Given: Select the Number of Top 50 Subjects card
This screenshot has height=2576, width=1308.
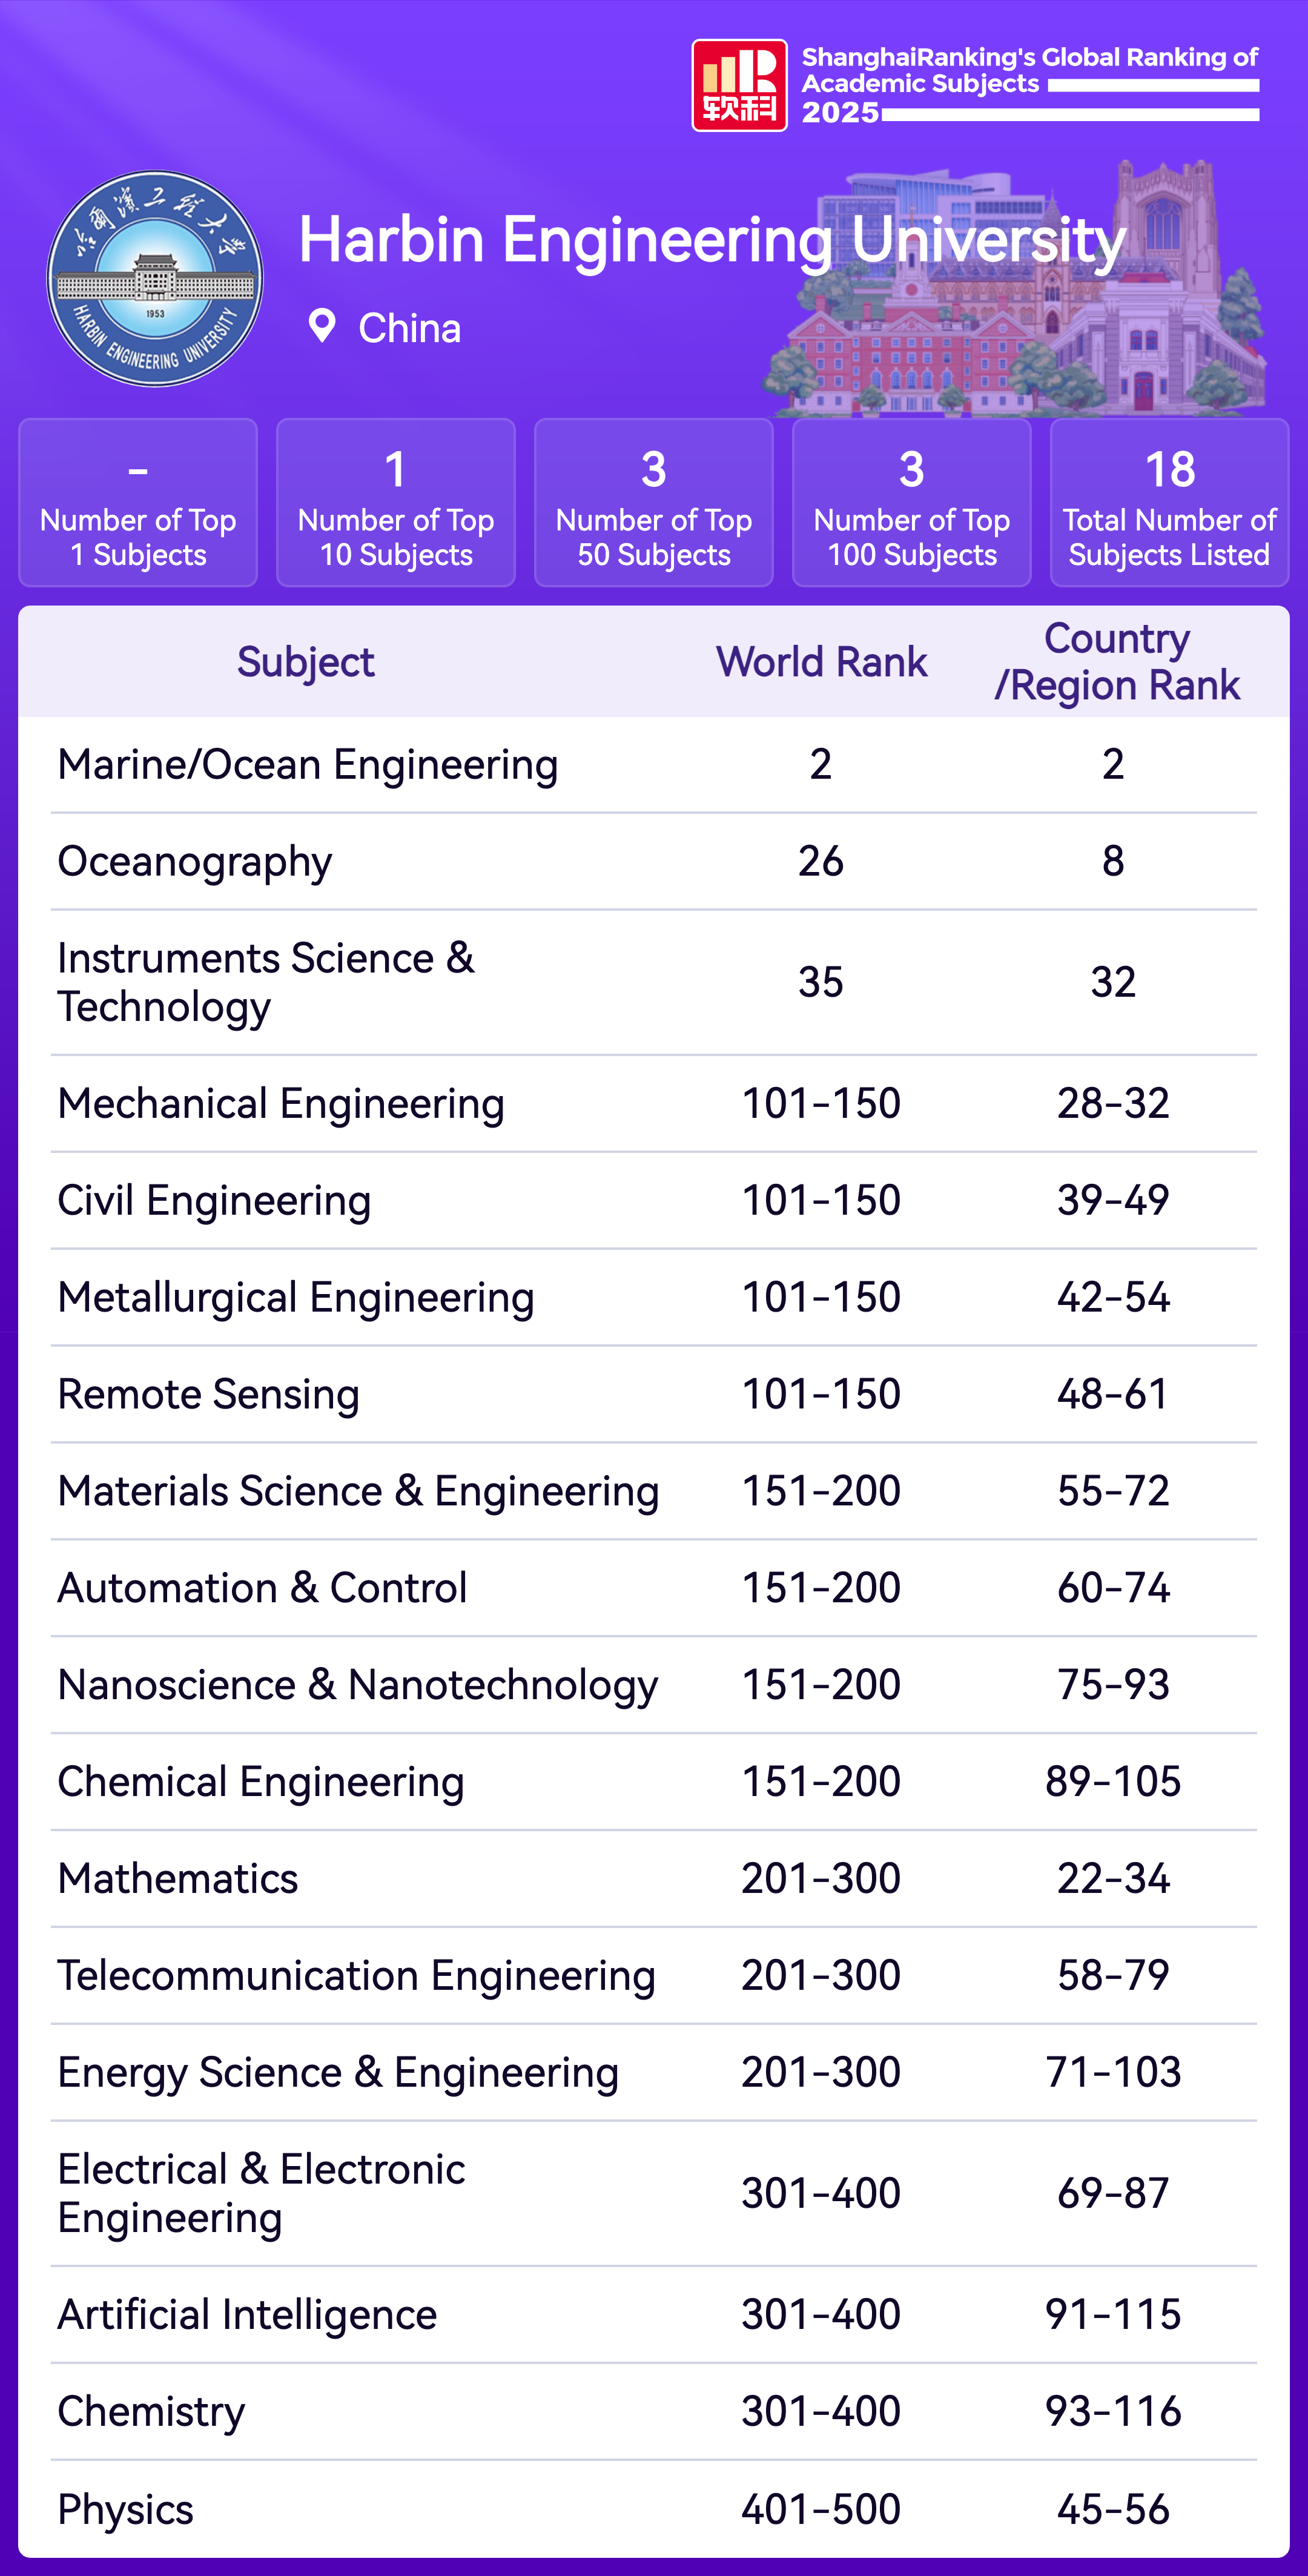Looking at the screenshot, I should (654, 502).
